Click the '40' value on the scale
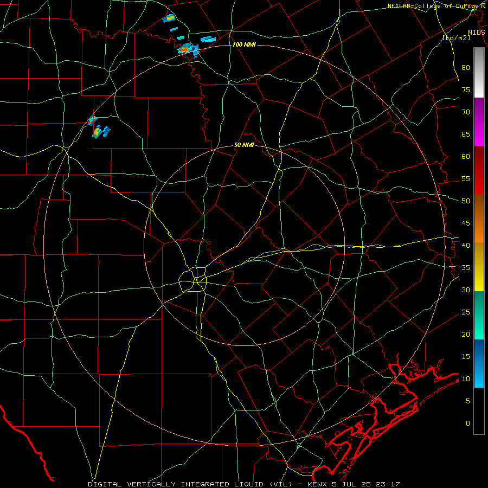Screen dimensions: 488x488 click(466, 246)
